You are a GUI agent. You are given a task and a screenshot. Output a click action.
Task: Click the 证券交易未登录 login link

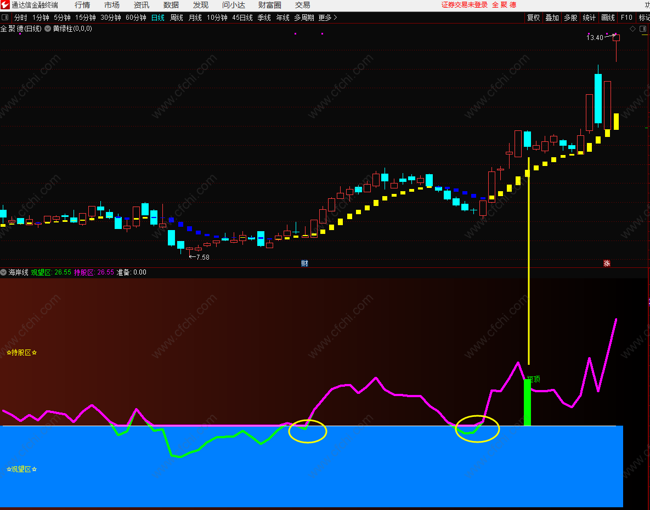(x=464, y=5)
